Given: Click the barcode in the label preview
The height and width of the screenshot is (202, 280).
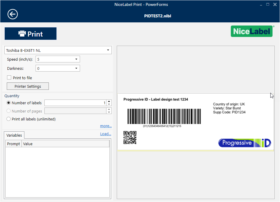Looking at the screenshot, I should click(164, 116).
